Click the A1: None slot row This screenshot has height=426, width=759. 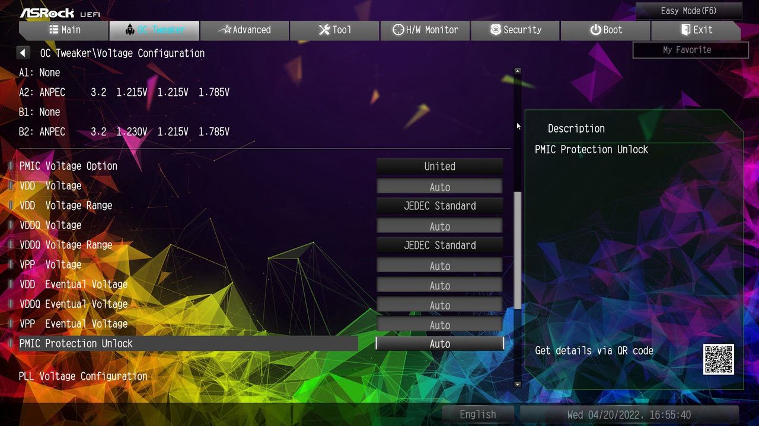pyautogui.click(x=39, y=72)
